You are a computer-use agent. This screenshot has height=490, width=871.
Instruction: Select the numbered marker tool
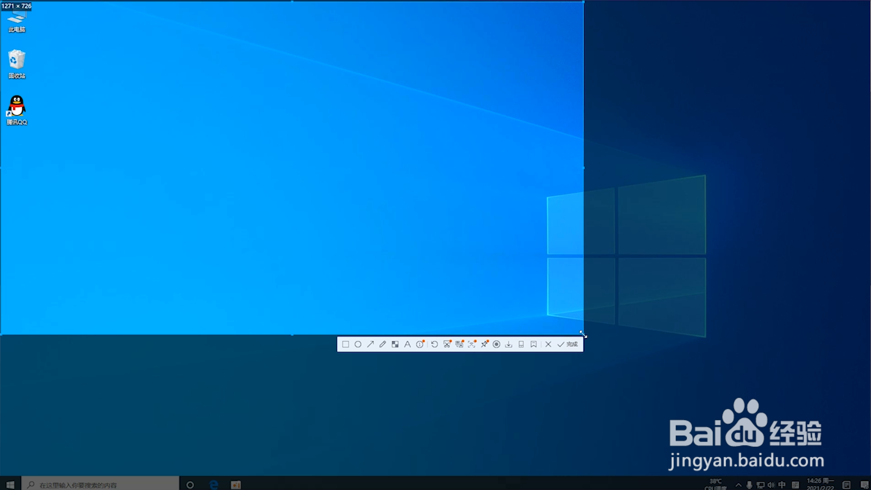420,344
